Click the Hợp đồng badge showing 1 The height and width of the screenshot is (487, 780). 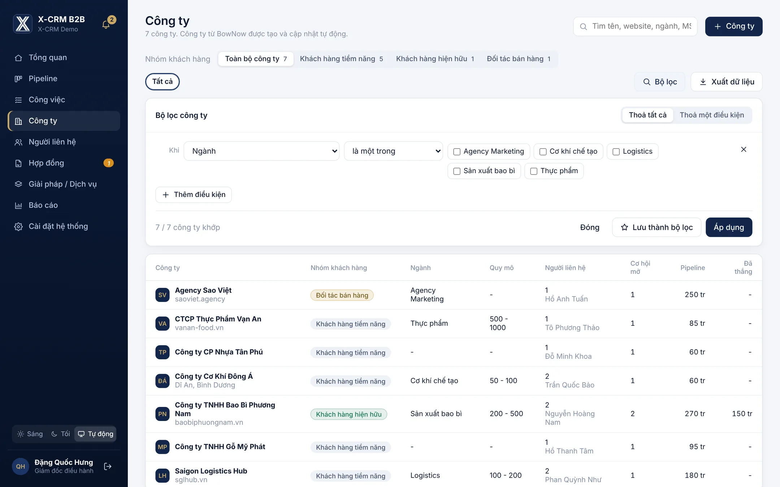(x=109, y=163)
